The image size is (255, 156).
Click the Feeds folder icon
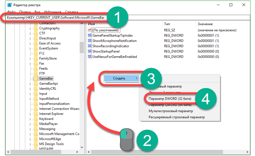coord(36,68)
